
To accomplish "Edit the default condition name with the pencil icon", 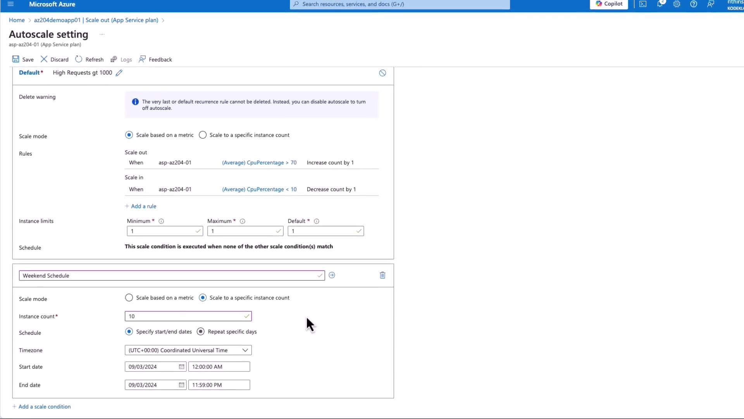I will pyautogui.click(x=119, y=73).
